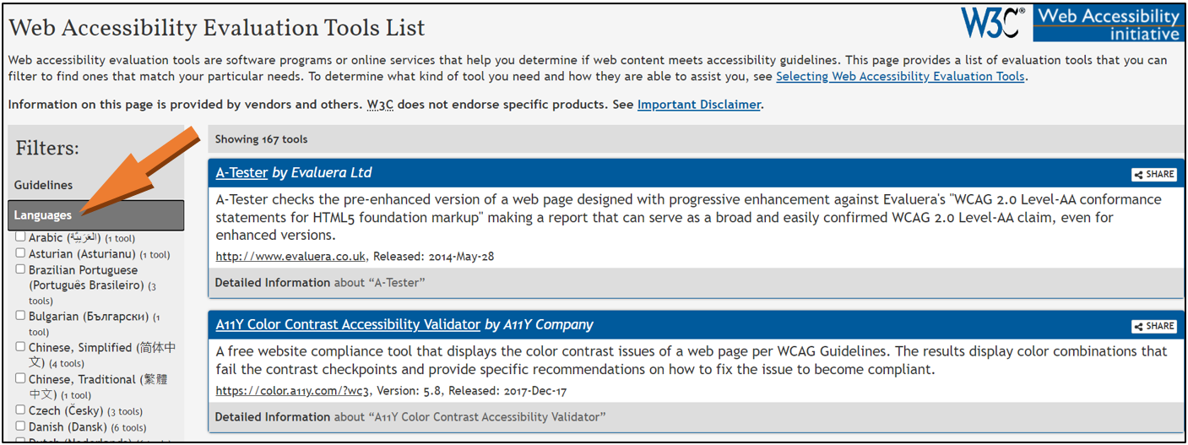The width and height of the screenshot is (1188, 445).
Task: Toggle the Czech language checkbox
Action: (20, 410)
